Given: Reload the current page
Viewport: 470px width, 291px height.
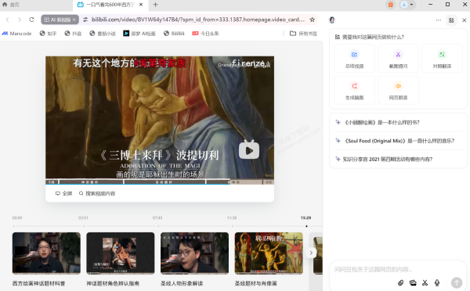Looking at the screenshot, I should tap(31, 20).
